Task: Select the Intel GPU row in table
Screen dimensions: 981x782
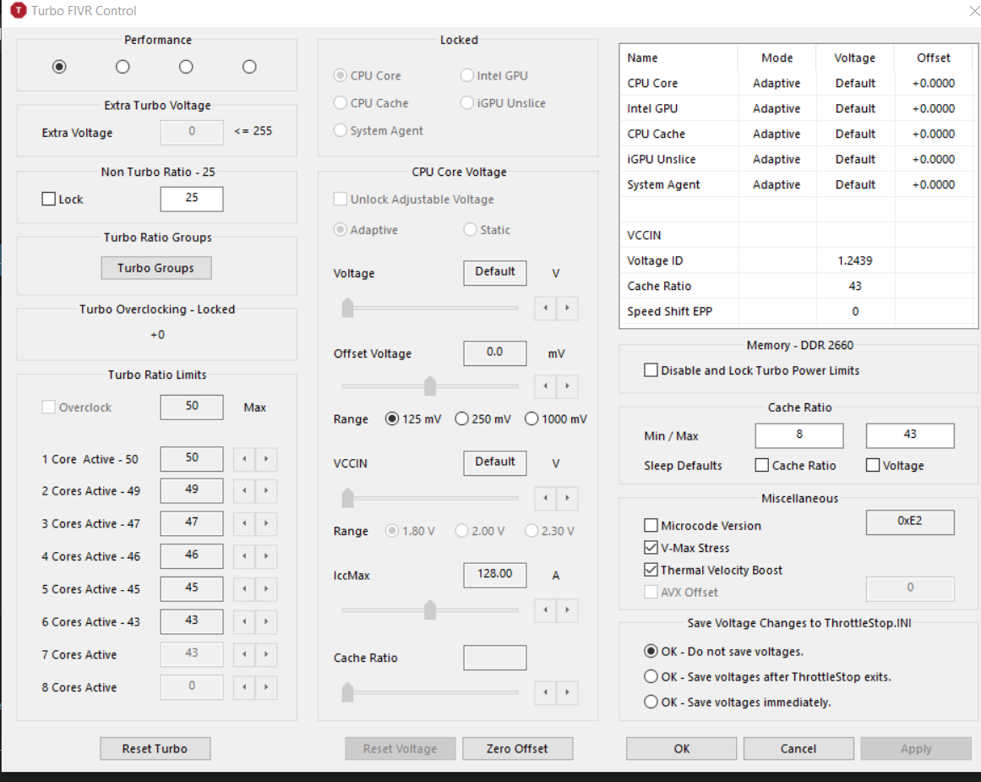Action: click(797, 108)
